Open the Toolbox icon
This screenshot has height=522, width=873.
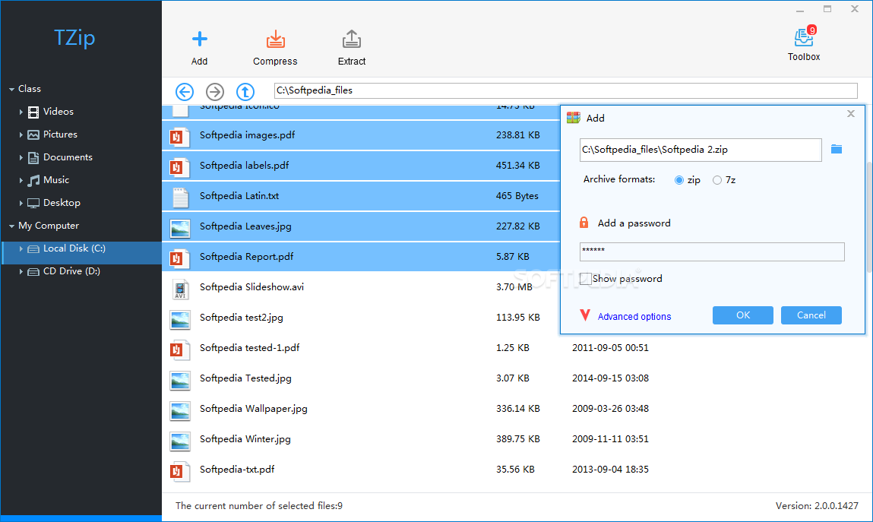pyautogui.click(x=804, y=36)
